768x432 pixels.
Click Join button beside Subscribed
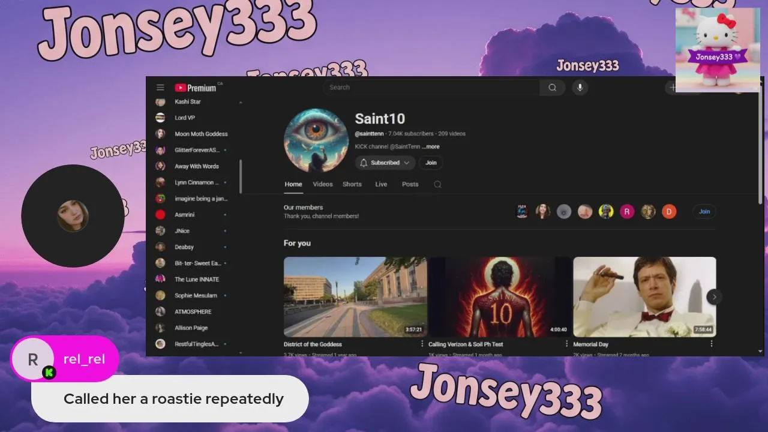(x=431, y=163)
